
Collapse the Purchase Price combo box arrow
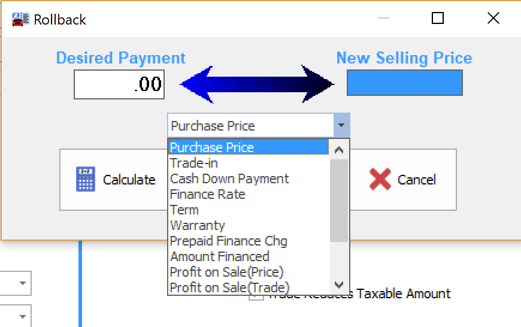(x=341, y=126)
